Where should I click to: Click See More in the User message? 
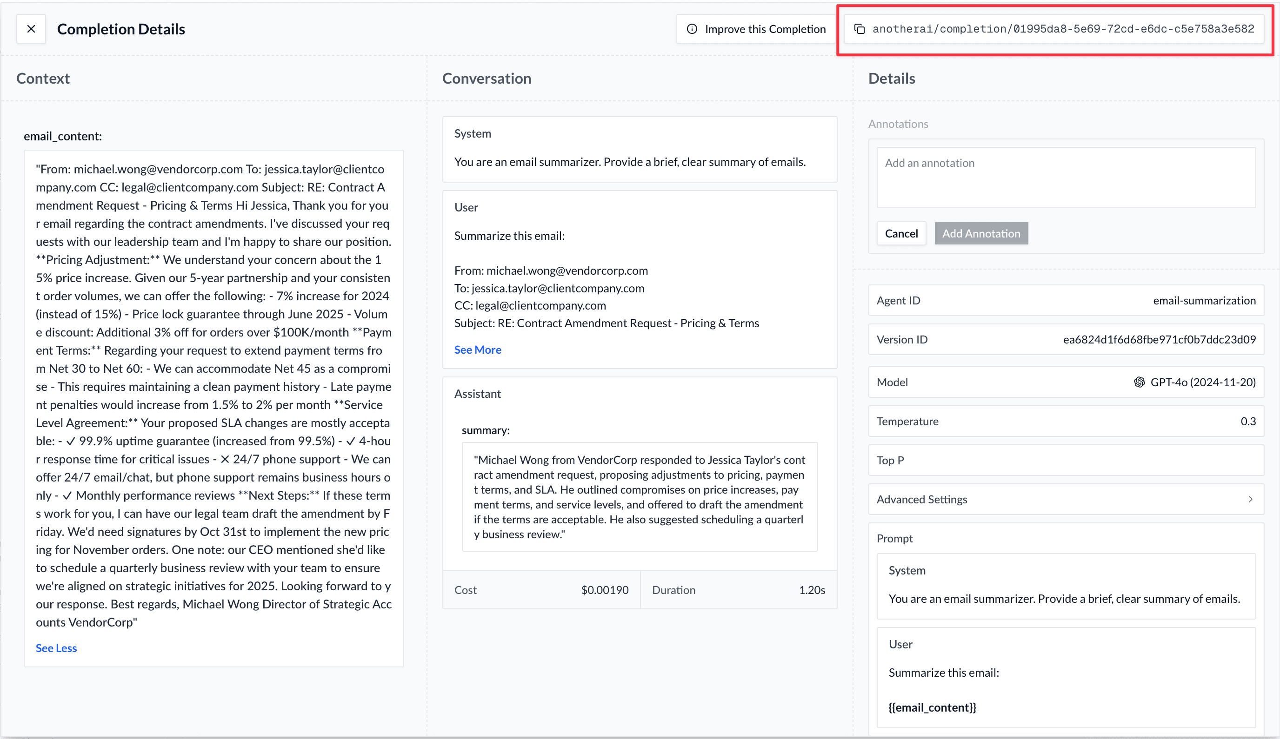pyautogui.click(x=478, y=350)
